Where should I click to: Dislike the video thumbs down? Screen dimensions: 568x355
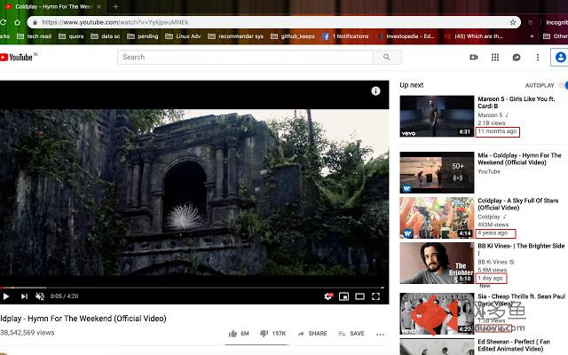tap(272, 334)
